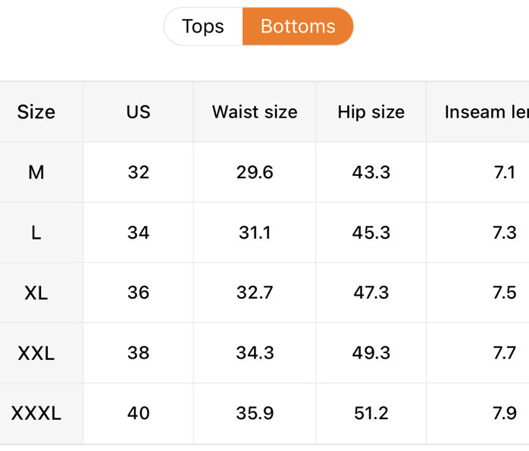Select the XL size row label
Screen dimensions: 529x451
point(36,293)
